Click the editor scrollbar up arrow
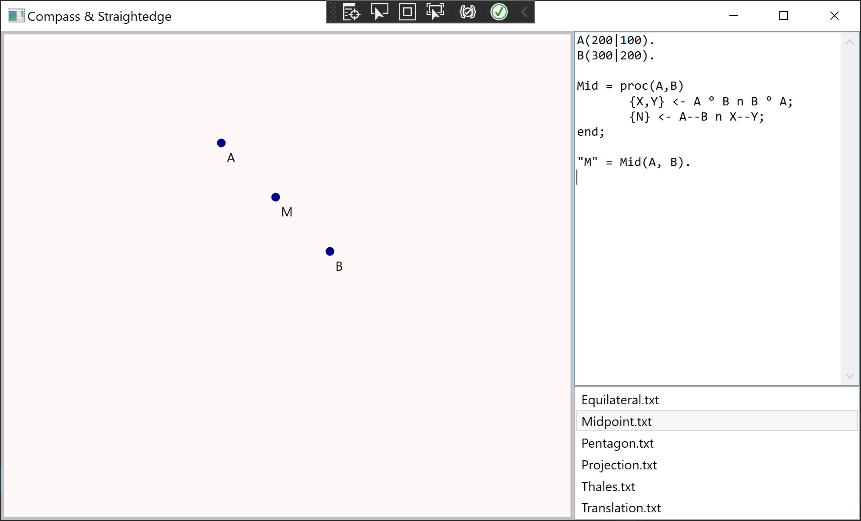The height and width of the screenshot is (521, 861). [x=850, y=43]
